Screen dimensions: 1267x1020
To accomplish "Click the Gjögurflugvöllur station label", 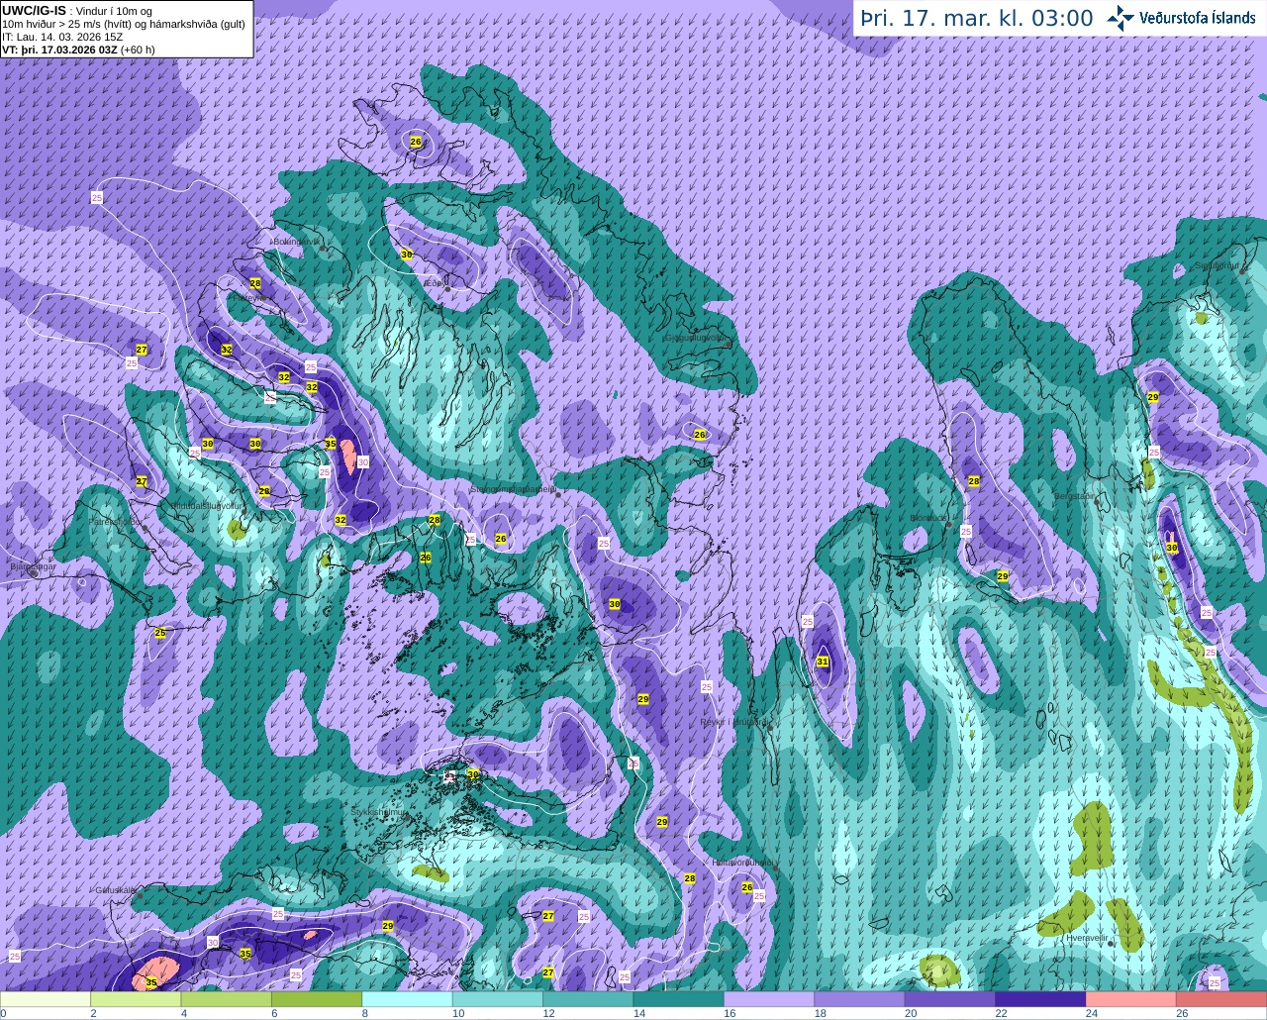I will pyautogui.click(x=697, y=337).
